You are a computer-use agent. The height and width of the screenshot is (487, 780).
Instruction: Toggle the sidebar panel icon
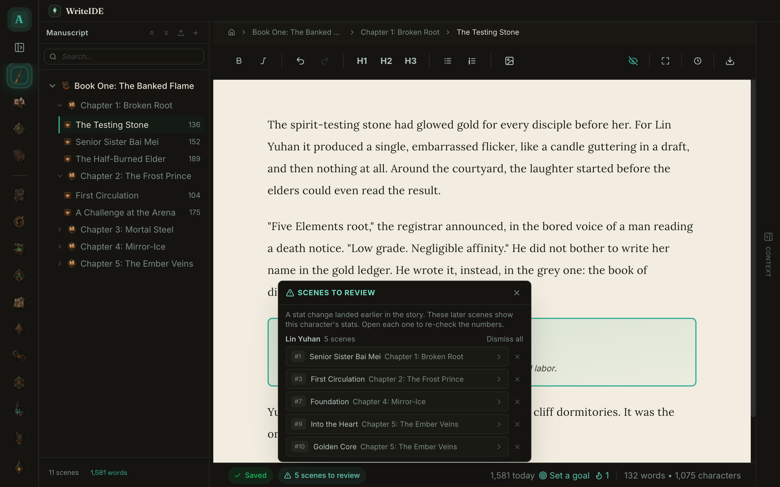pyautogui.click(x=19, y=48)
